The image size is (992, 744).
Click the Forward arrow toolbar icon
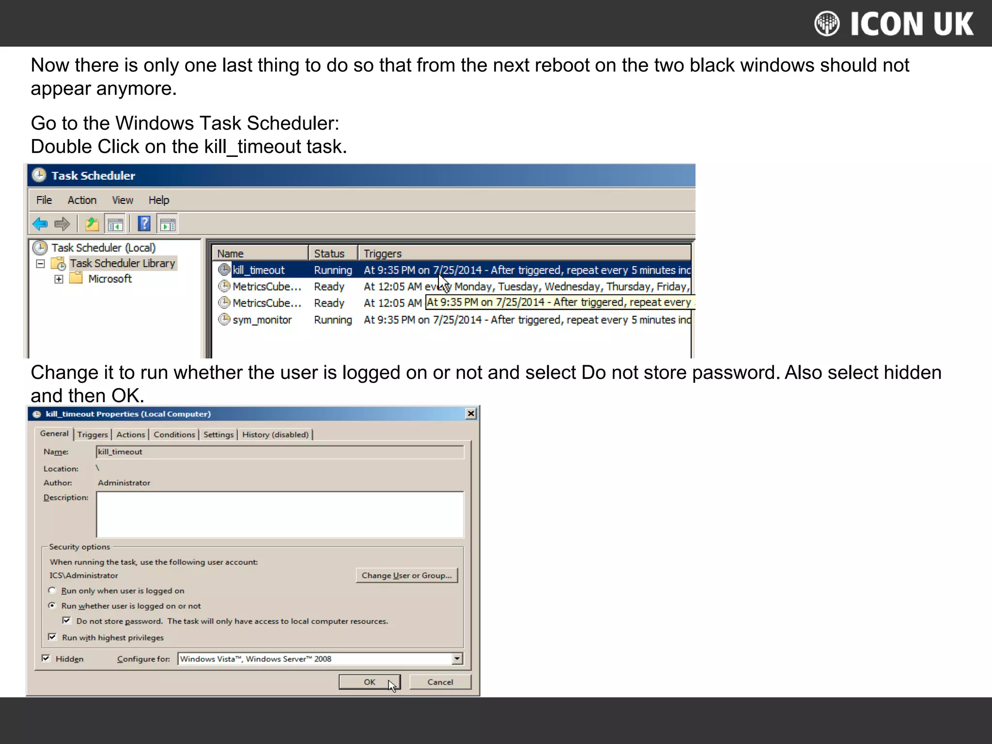62,224
